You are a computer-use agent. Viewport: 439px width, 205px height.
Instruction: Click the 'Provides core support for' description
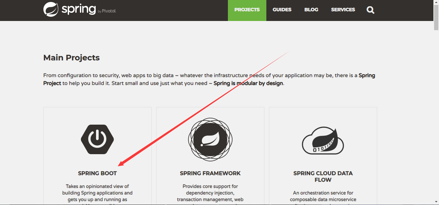[210, 186]
